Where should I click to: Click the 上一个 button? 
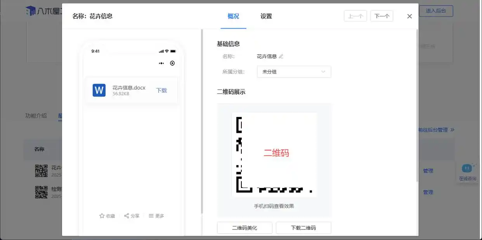click(355, 16)
